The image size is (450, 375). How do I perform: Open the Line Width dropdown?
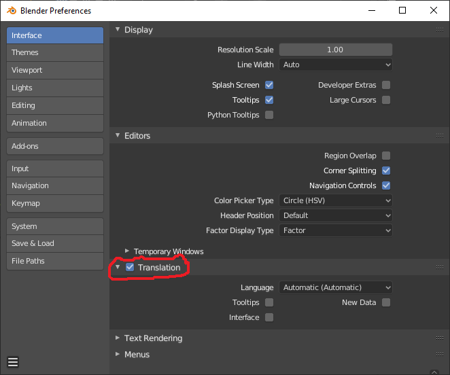336,65
